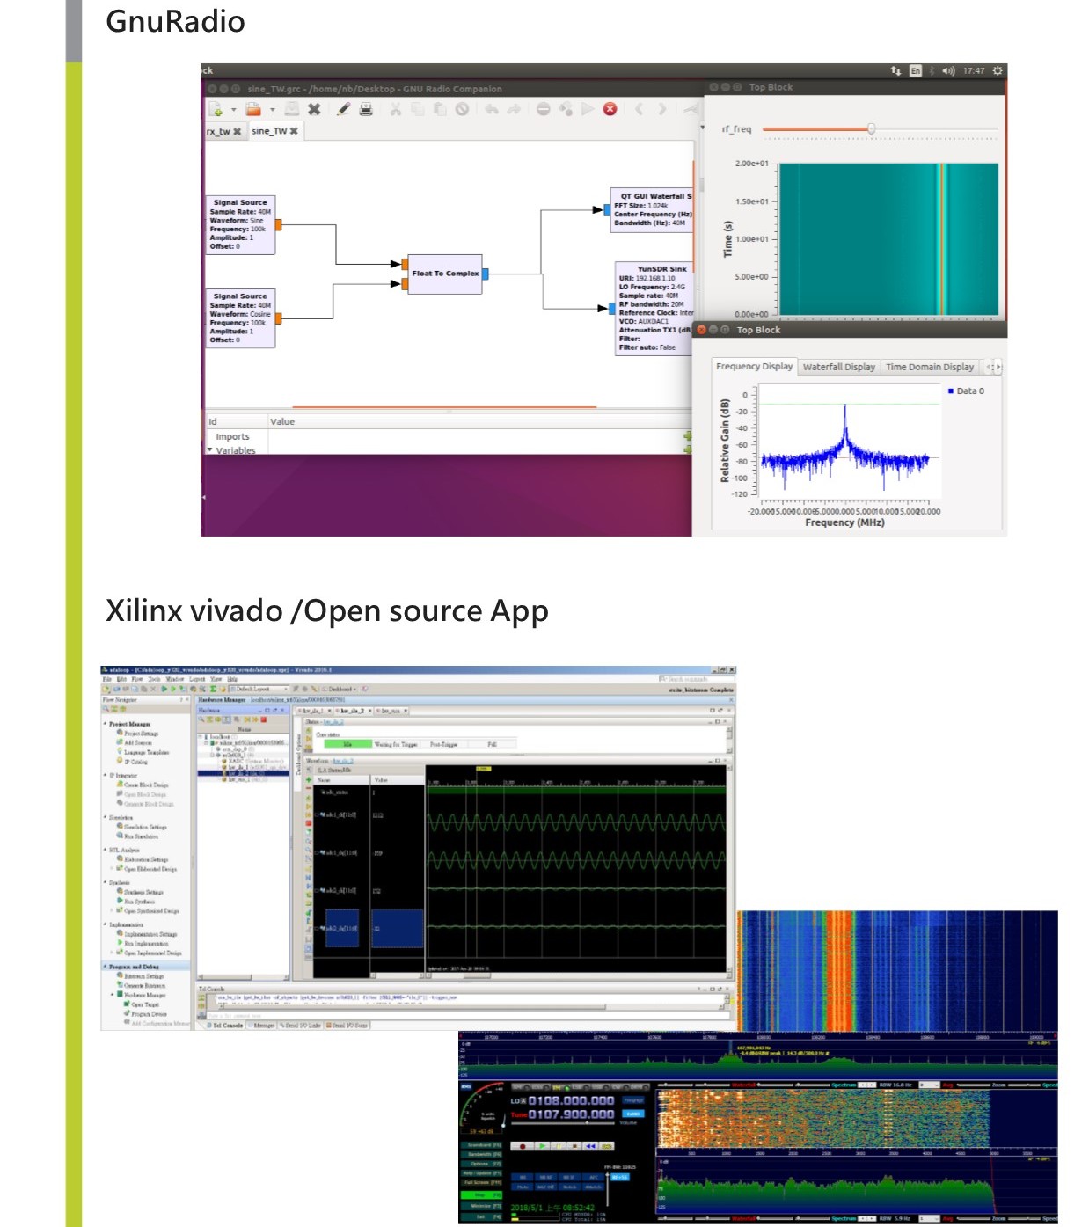The image size is (1089, 1227).
Task: Click the save flow graph icon
Action: click(291, 109)
